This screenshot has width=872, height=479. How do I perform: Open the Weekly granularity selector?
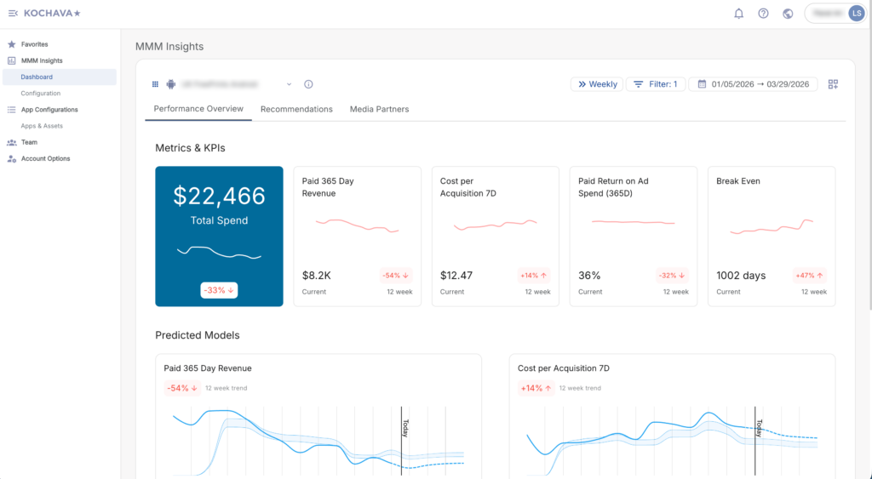pos(596,84)
